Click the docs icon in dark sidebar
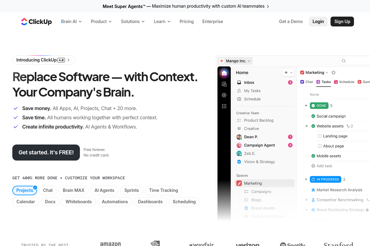The height and width of the screenshot is (246, 370). (224, 84)
